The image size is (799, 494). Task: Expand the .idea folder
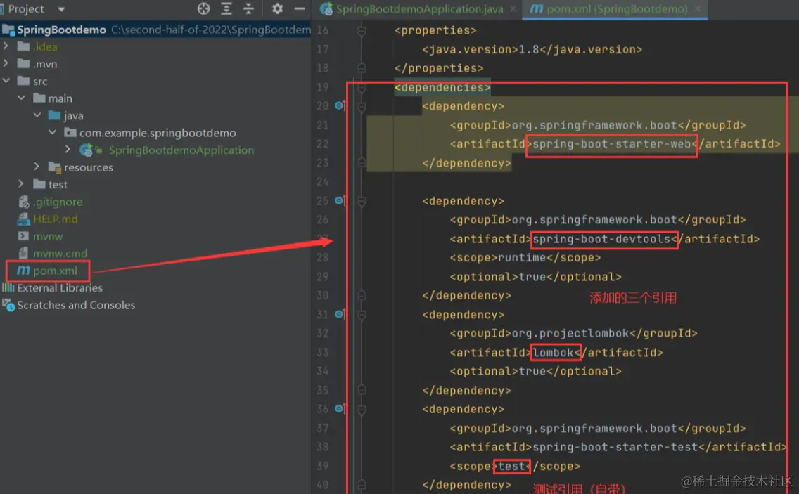(x=6, y=46)
